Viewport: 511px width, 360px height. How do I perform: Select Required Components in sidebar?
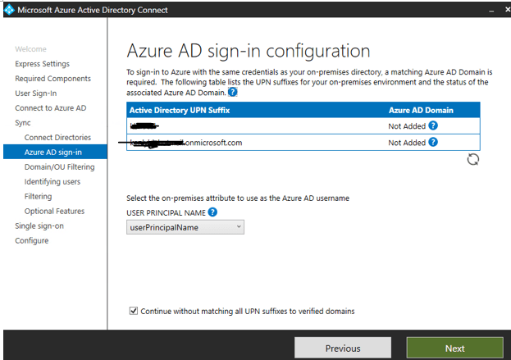pos(52,79)
